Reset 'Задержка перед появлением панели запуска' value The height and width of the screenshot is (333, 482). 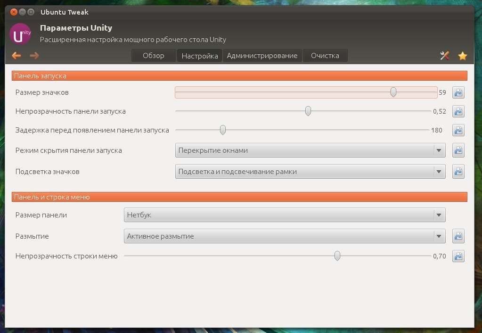(458, 130)
